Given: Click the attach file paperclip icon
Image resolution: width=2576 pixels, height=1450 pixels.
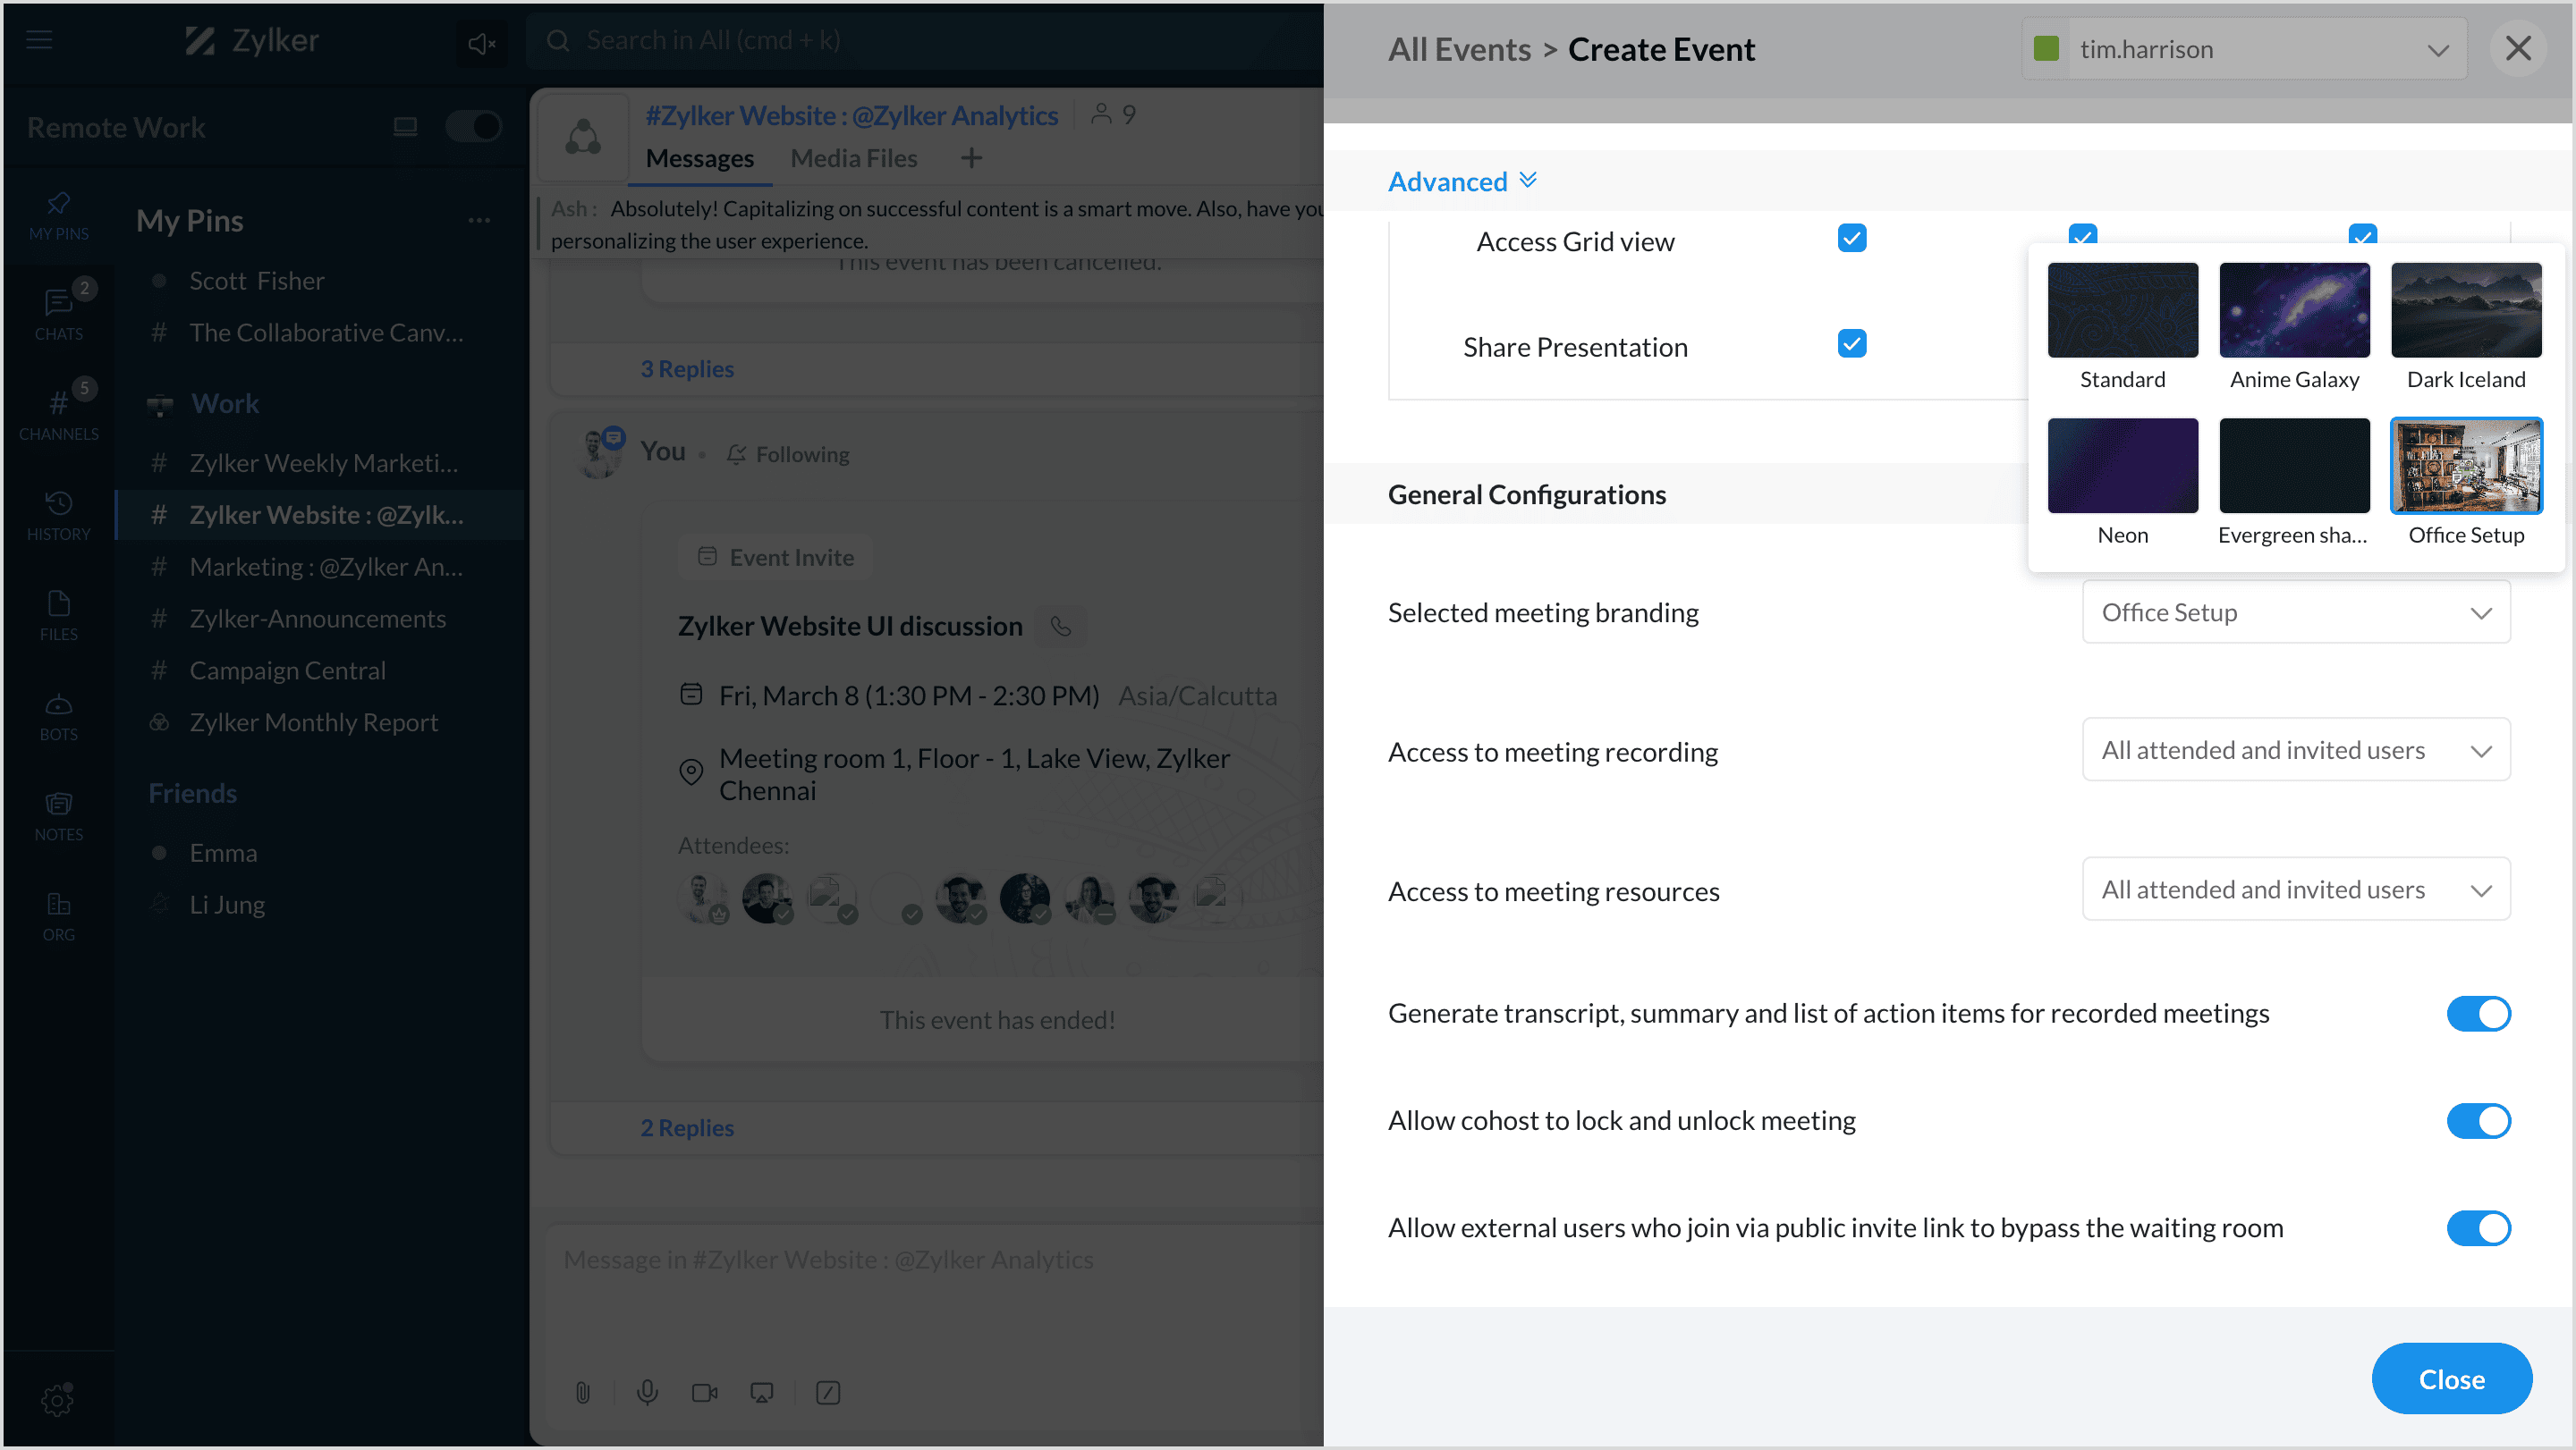Looking at the screenshot, I should (x=583, y=1392).
